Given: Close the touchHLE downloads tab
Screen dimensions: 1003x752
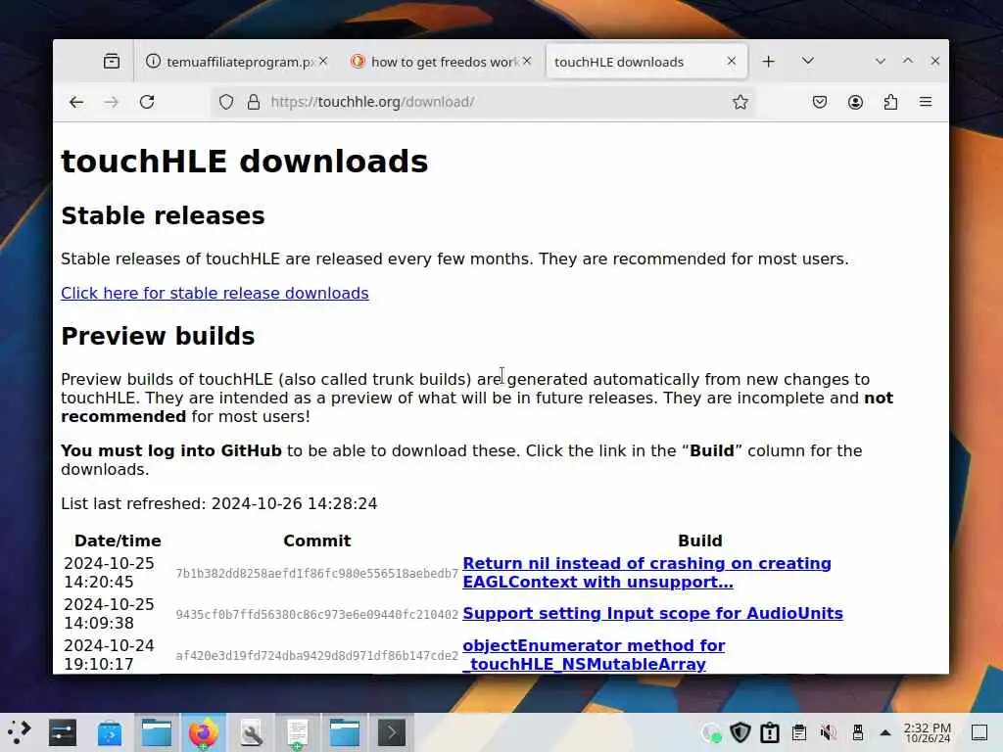Looking at the screenshot, I should coord(731,61).
